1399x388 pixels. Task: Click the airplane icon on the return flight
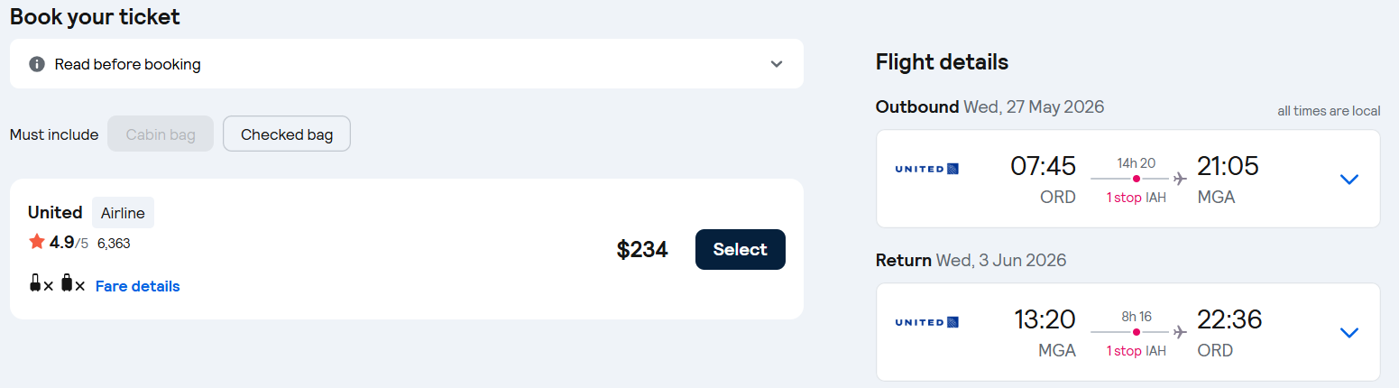pos(1180,332)
